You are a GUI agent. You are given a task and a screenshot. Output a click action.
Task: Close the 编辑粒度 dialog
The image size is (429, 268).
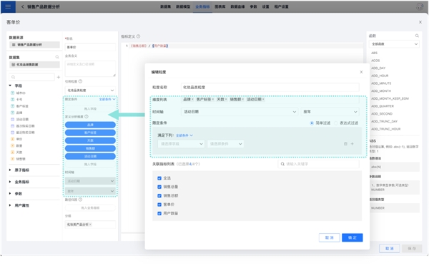pos(361,72)
